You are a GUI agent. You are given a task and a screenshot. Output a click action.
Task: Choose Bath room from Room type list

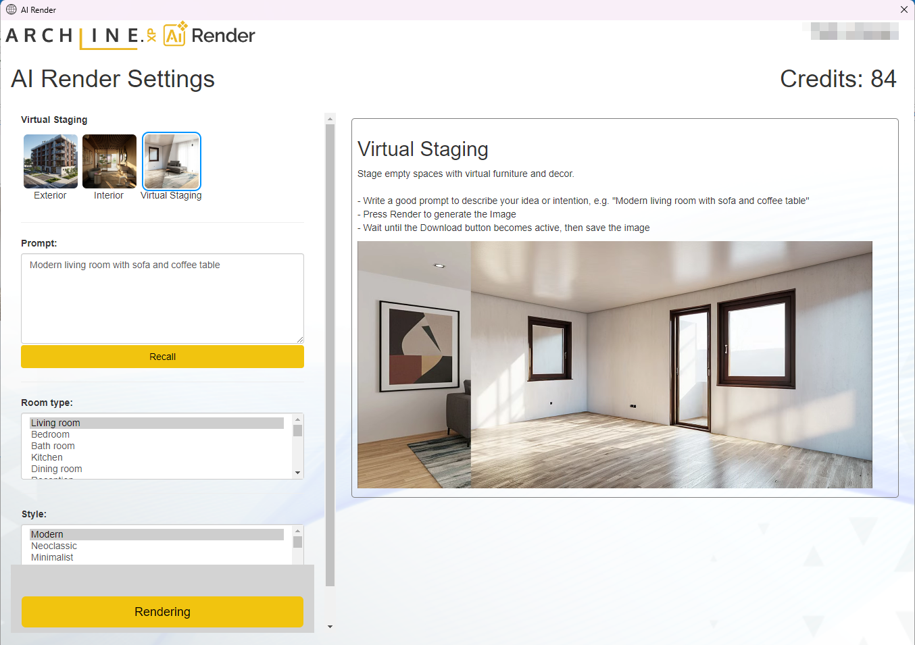tap(53, 446)
